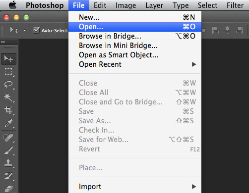Viewport: 249px width, 193px height.
Task: Toggle the Auto-Select checkbox
Action: click(x=36, y=30)
